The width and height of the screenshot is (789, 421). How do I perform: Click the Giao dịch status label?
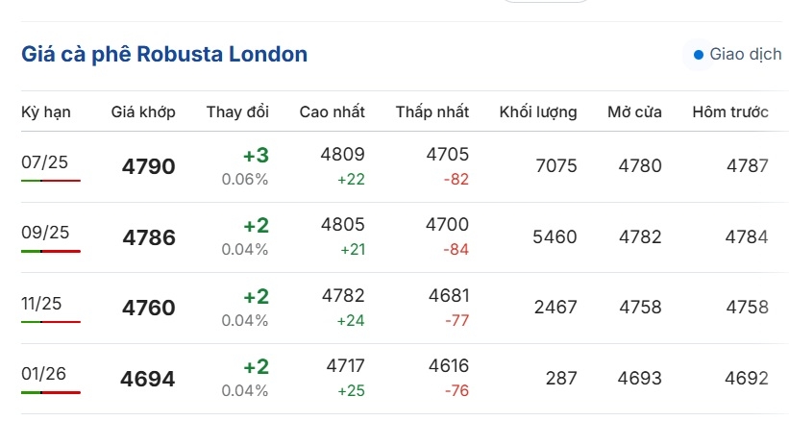pyautogui.click(x=745, y=54)
